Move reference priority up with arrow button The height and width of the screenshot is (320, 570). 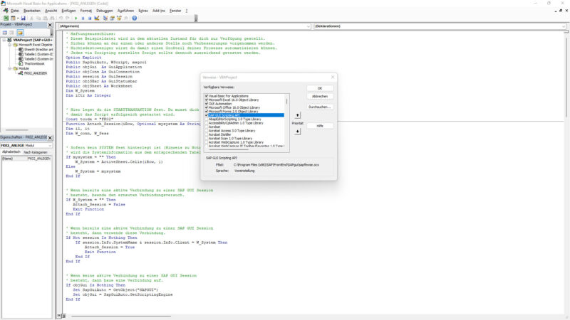point(297,114)
